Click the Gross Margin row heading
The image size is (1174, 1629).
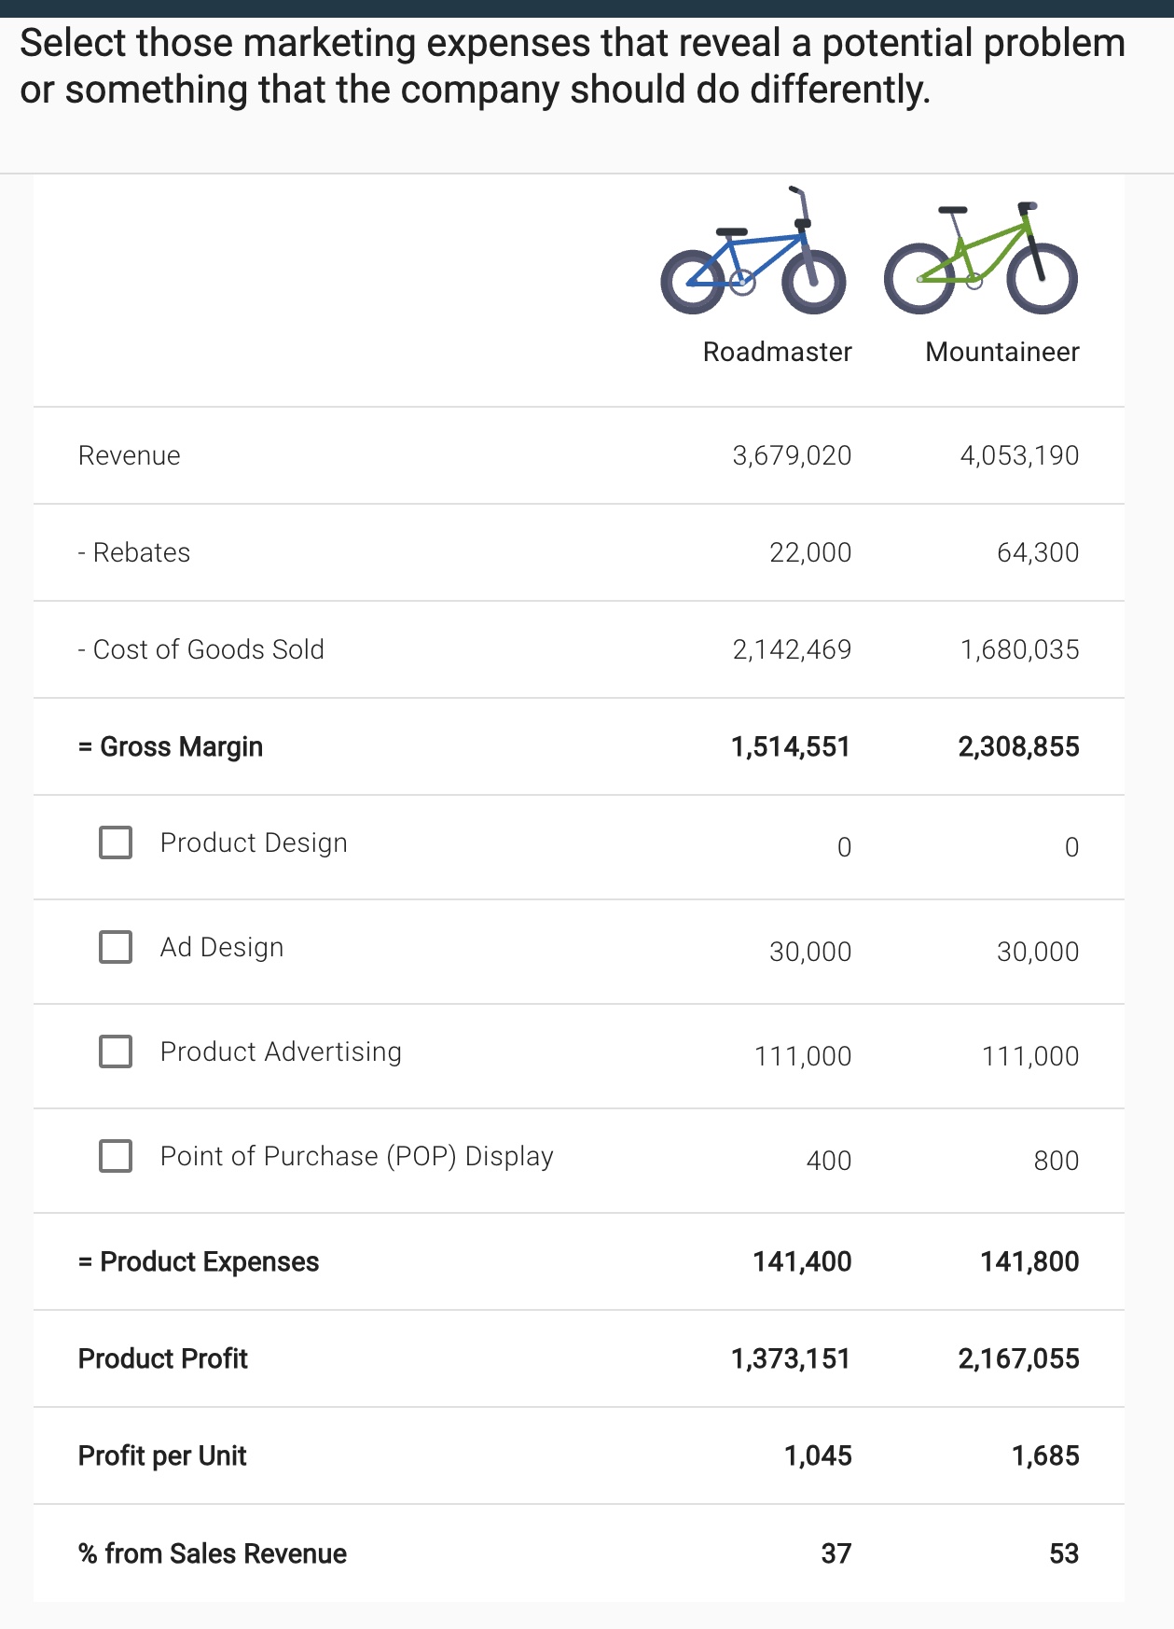[171, 746]
